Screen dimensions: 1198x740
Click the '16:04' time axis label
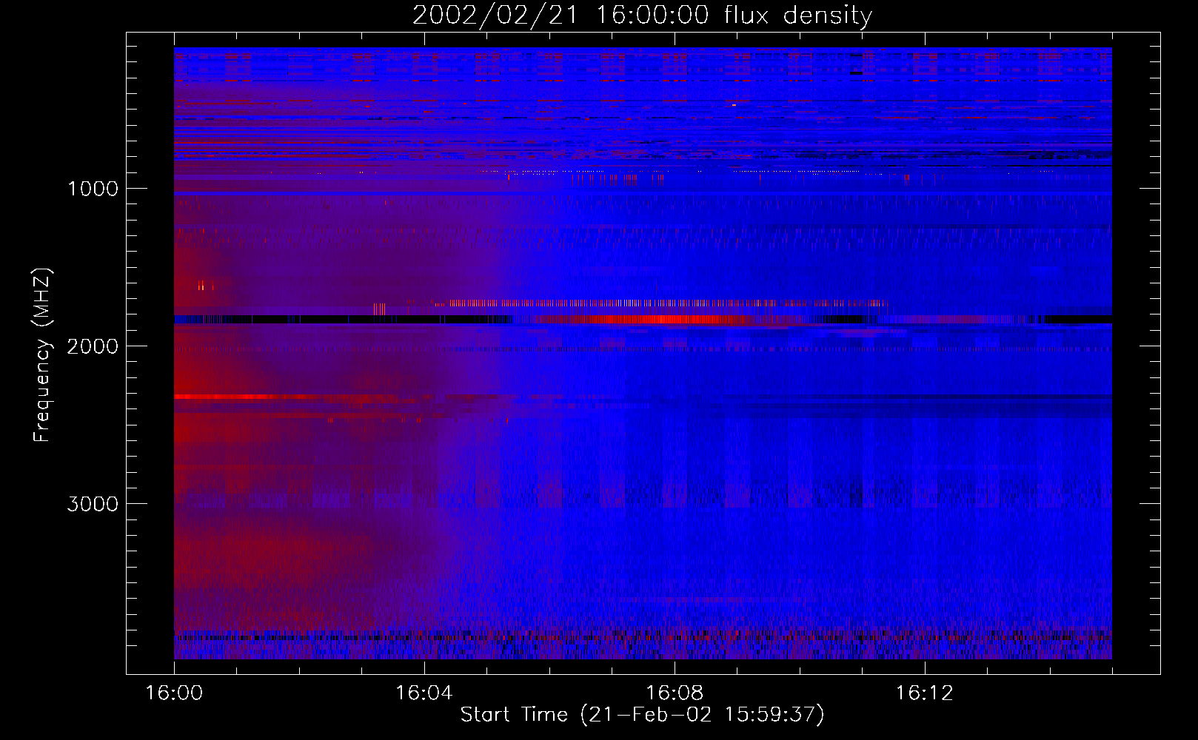(424, 693)
